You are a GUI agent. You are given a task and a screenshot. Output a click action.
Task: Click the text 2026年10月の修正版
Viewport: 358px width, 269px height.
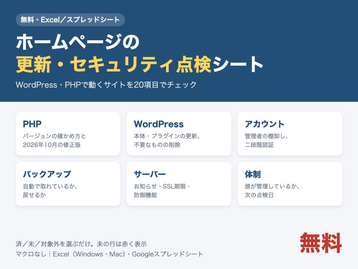click(x=52, y=145)
